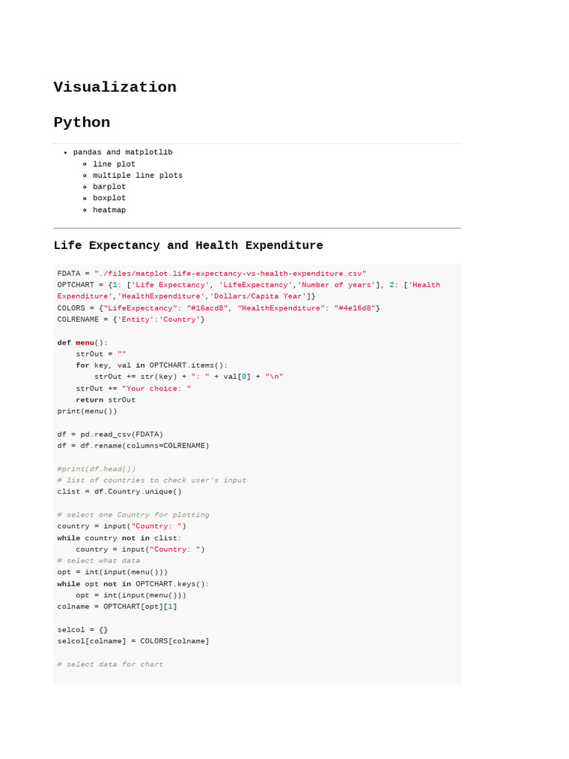Click the "# select data for chart" comment

[110, 665]
